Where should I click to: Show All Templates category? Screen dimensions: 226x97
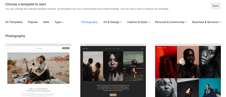point(14,22)
